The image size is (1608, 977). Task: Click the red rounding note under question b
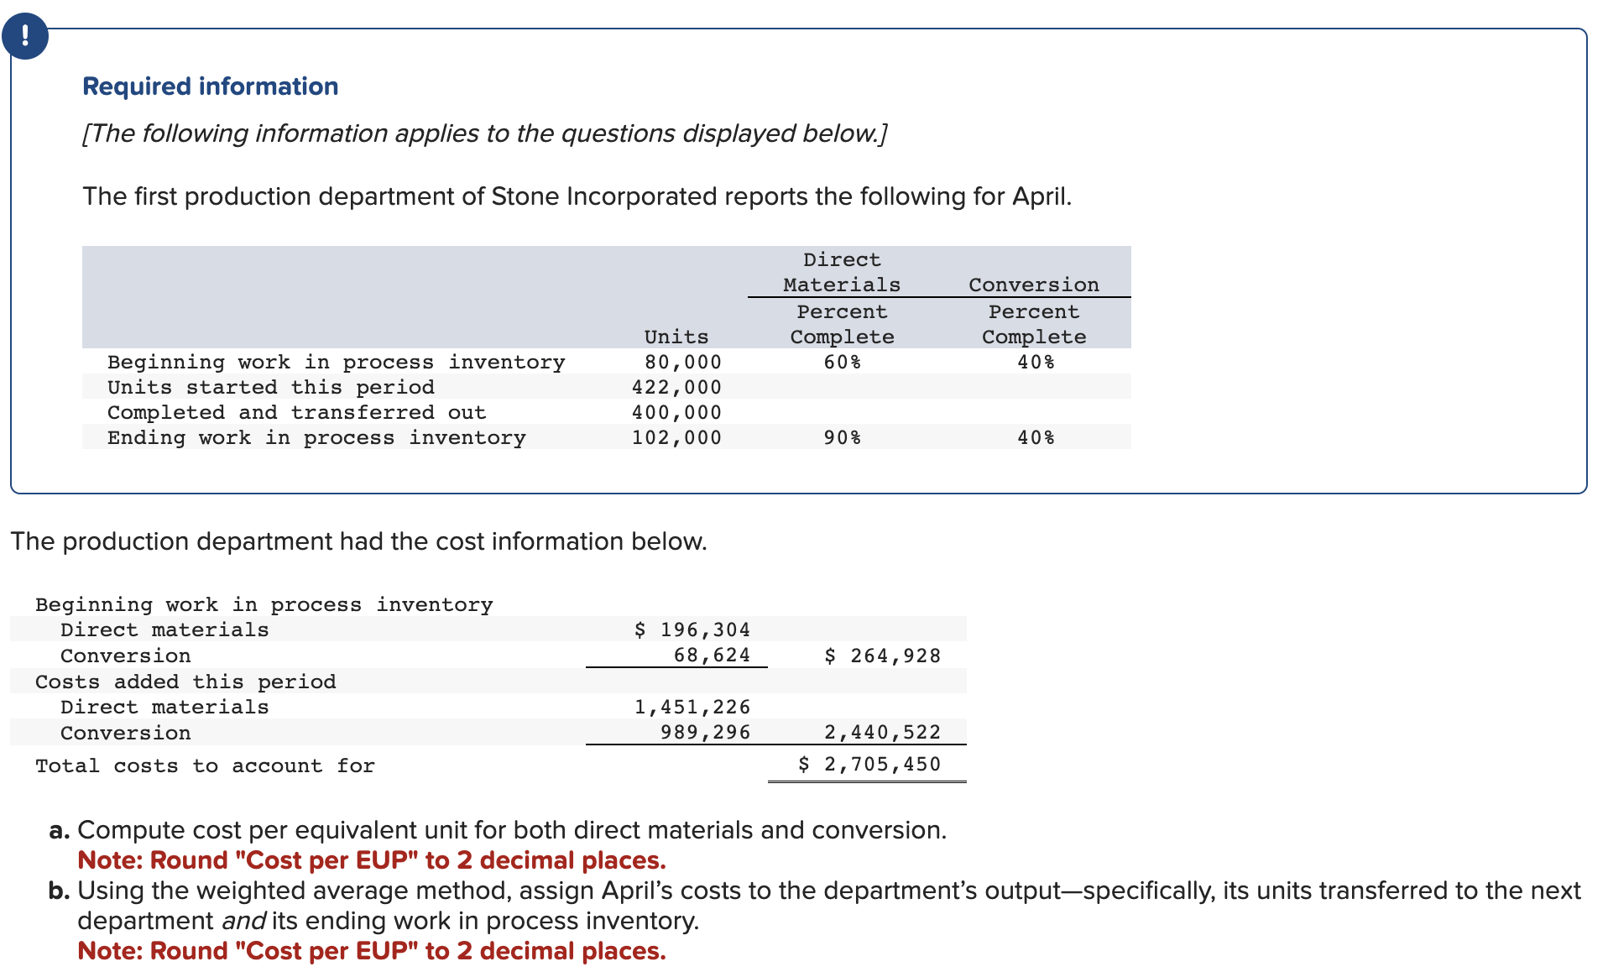372,951
